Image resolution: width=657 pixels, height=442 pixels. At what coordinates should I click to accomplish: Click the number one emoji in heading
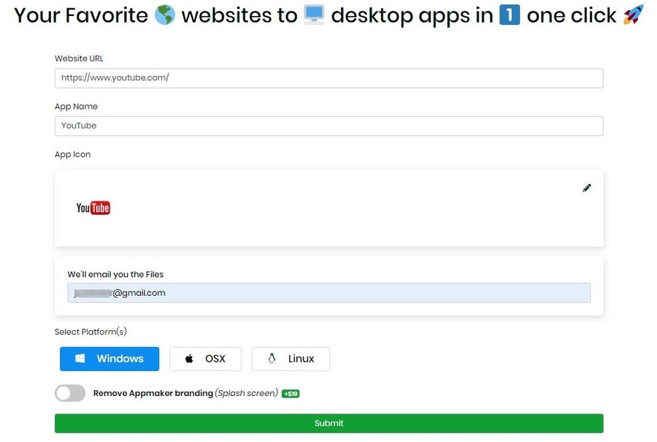510,15
